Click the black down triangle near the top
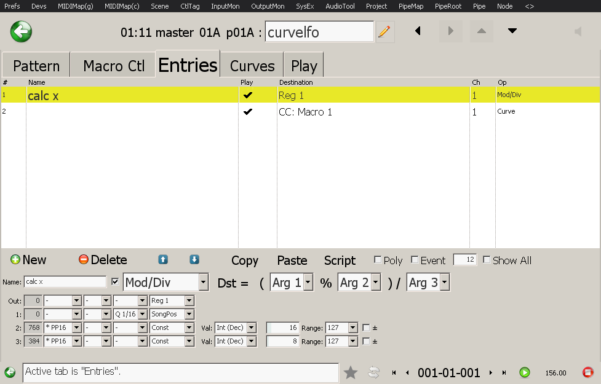 pos(512,31)
